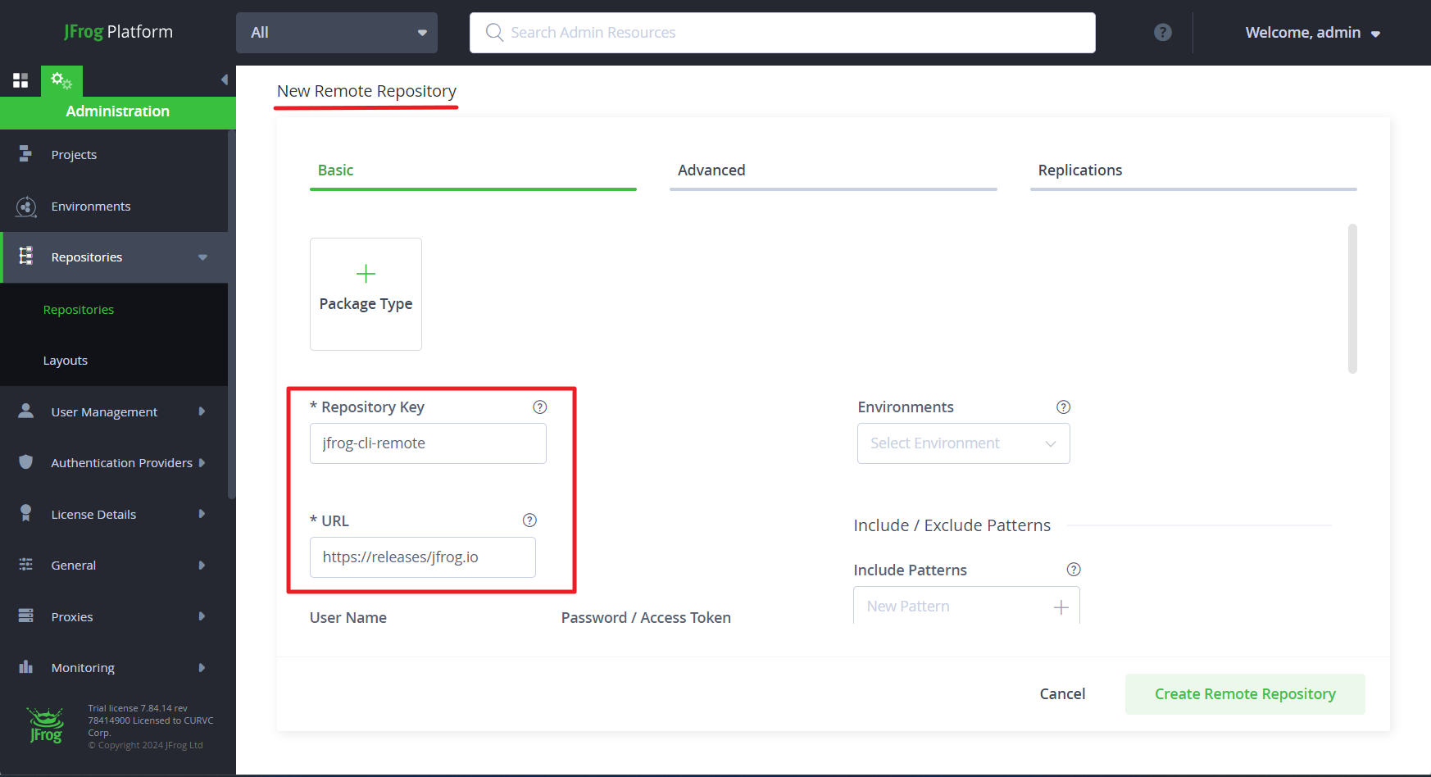The image size is (1431, 777).
Task: Expand the General submenu arrow
Action: [202, 566]
